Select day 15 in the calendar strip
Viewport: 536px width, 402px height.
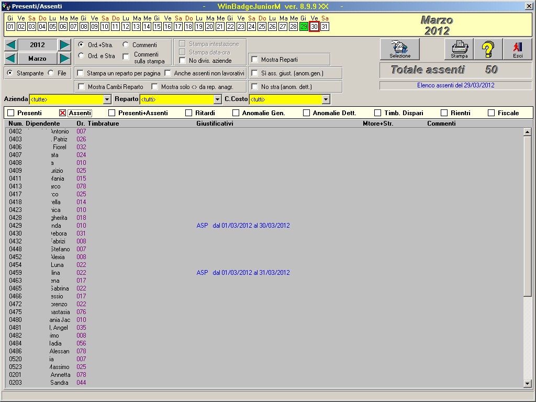pyautogui.click(x=158, y=27)
